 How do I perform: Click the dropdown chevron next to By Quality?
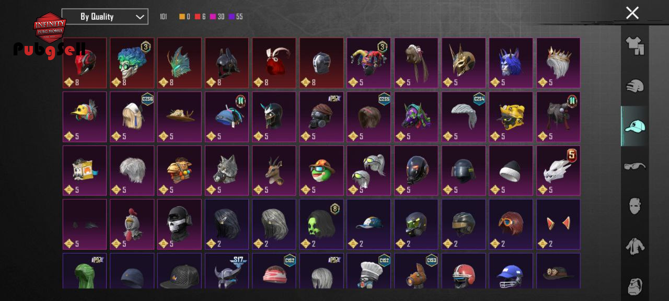(140, 17)
